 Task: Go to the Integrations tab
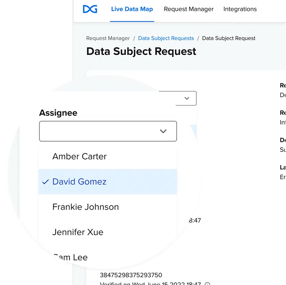pos(240,9)
